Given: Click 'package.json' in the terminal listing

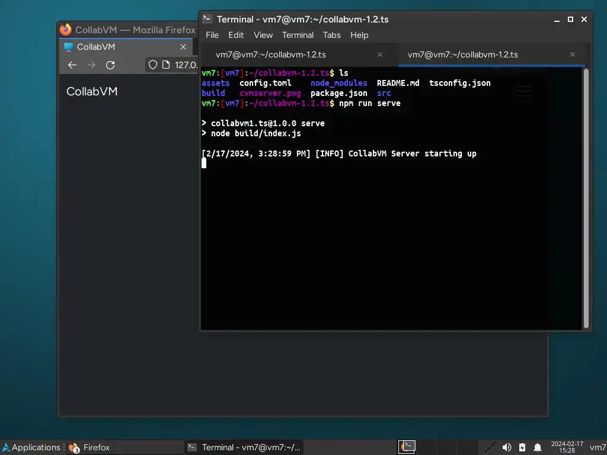Looking at the screenshot, I should [x=338, y=93].
